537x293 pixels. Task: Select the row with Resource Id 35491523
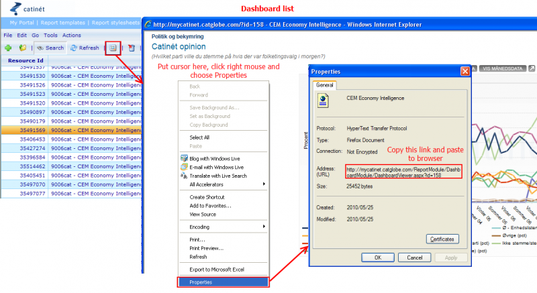pos(71,94)
